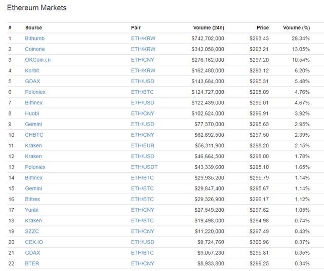Open ETH/USD pair in GDAX row 5
Viewport: 324px width, 271px height.
143,82
